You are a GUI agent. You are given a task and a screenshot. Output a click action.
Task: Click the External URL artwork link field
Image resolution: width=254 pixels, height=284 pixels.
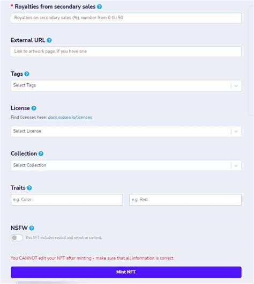126,52
